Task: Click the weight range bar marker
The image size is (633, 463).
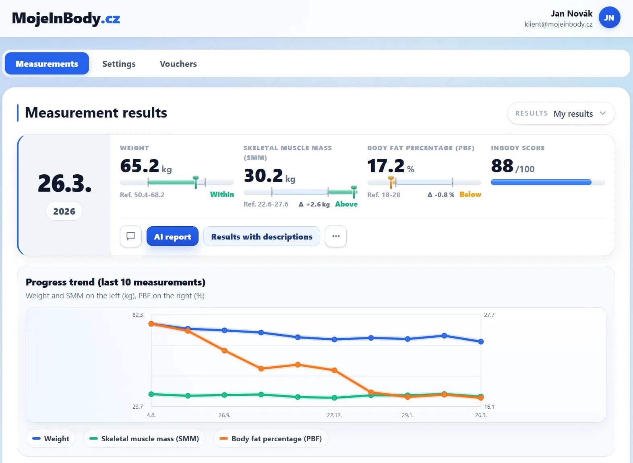Action: [x=196, y=182]
